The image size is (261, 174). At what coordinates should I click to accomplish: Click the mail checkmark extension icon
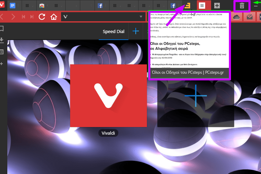[x=249, y=17]
